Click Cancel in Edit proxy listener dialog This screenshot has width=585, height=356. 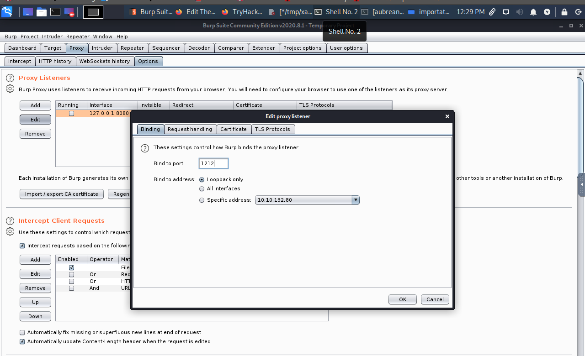[435, 299]
